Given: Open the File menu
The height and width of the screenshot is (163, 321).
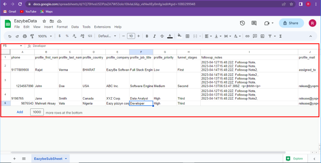Looking at the screenshot, I should point(17,27).
